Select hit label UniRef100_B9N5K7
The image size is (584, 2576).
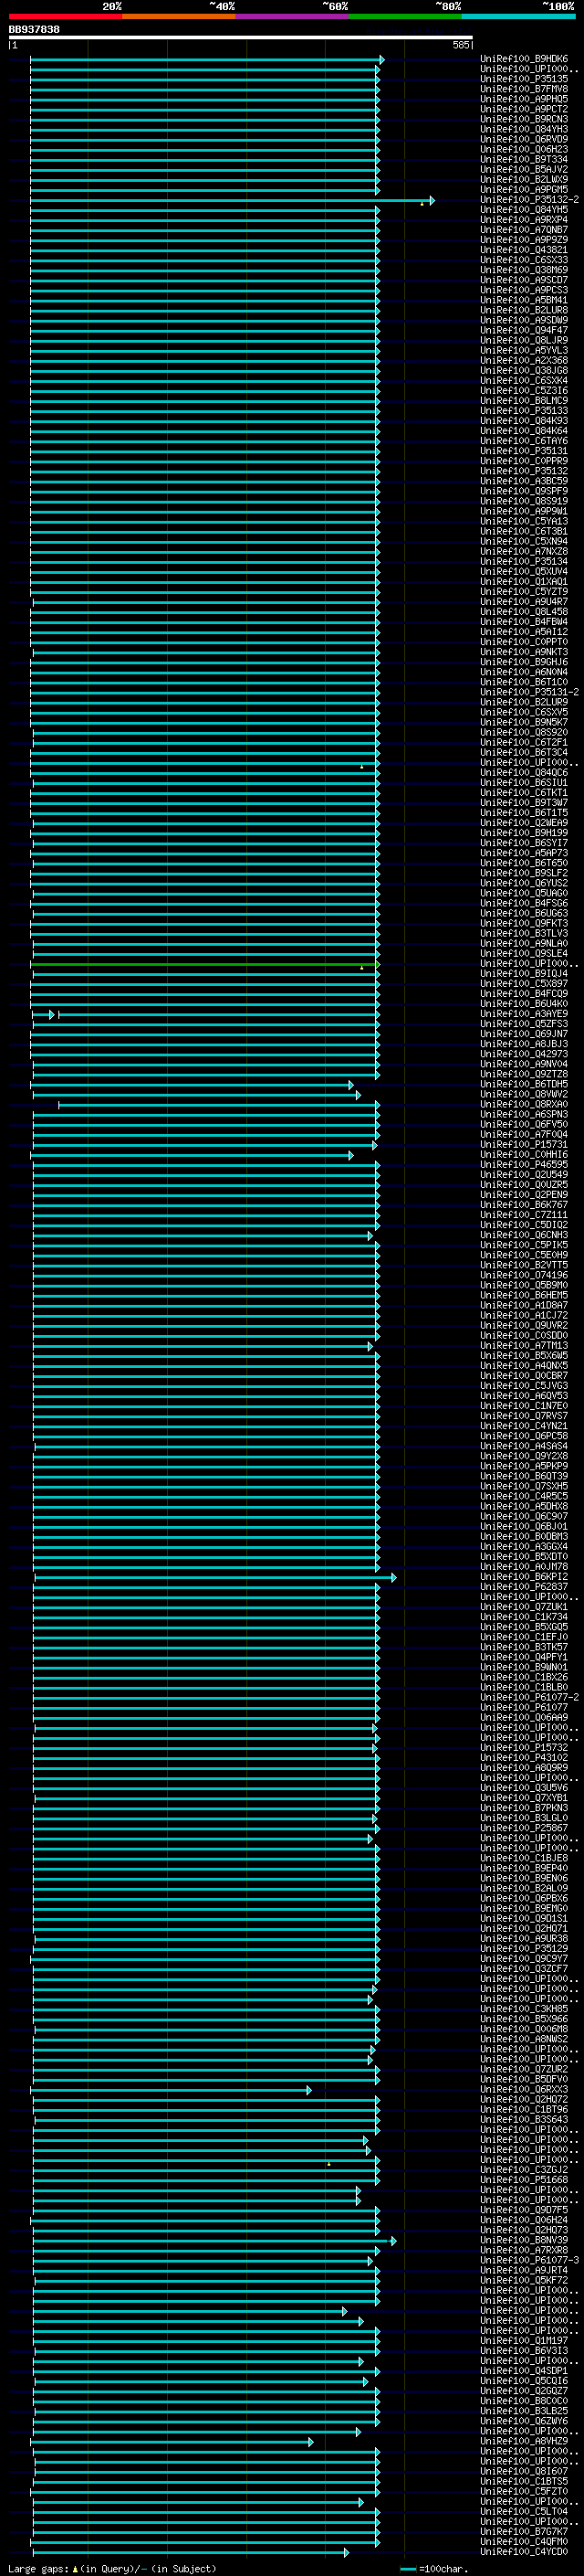point(524,722)
